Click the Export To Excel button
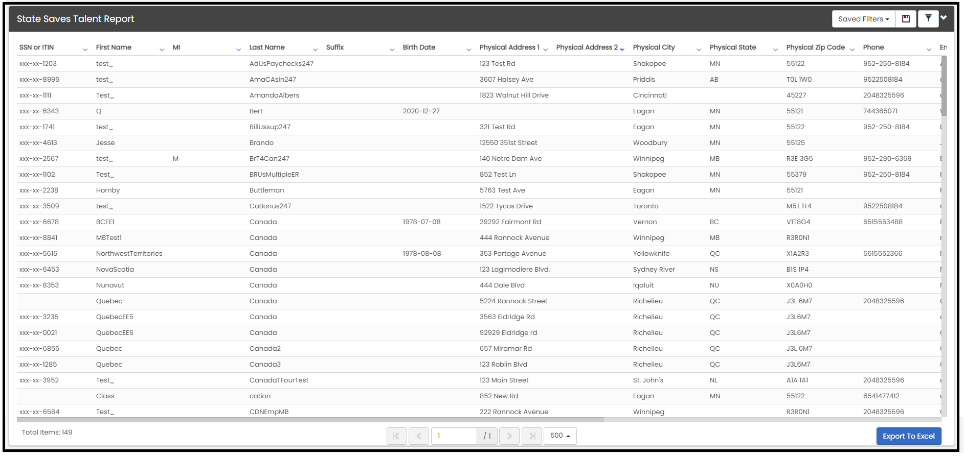This screenshot has width=964, height=457. pyautogui.click(x=908, y=436)
